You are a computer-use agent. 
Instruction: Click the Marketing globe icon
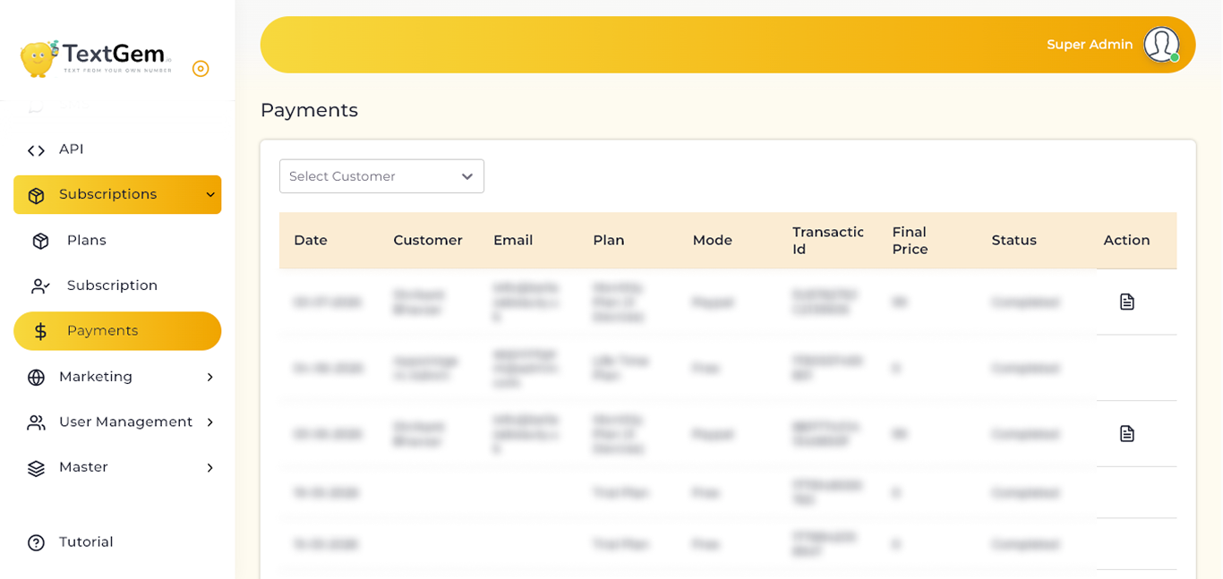[x=36, y=378]
